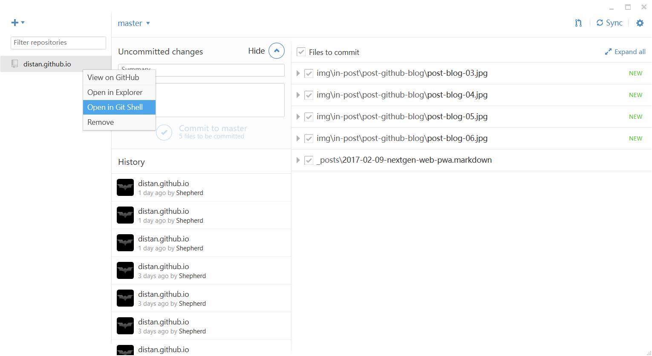This screenshot has height=356, width=652.
Task: Click the small arrow beside the plus icon
Action: [23, 23]
